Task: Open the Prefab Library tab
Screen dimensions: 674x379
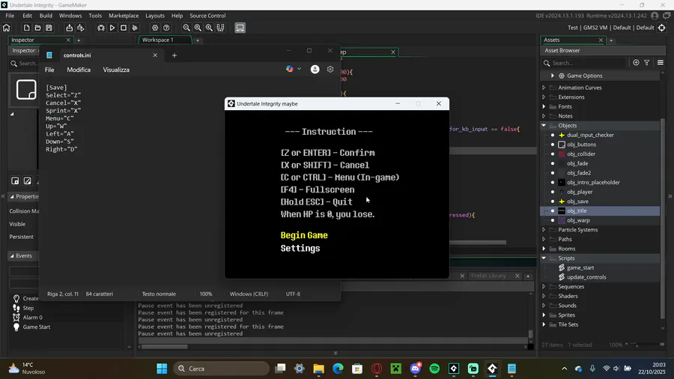Action: pos(488,276)
